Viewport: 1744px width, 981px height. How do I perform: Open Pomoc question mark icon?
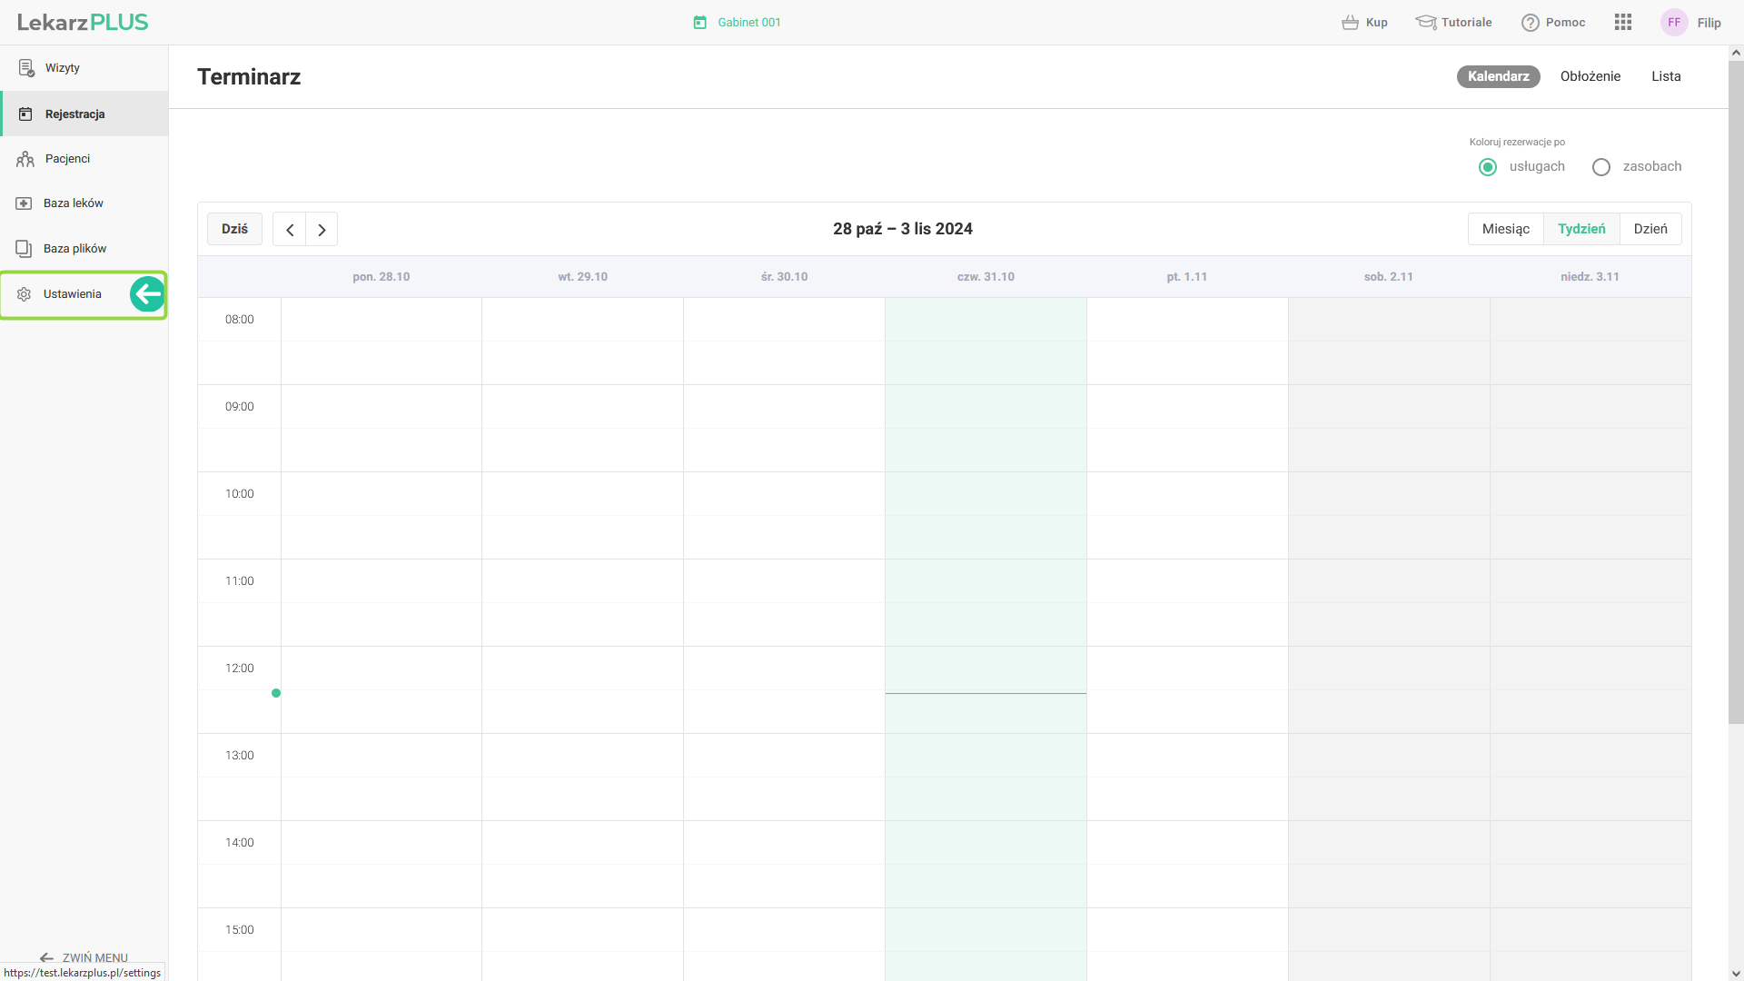click(x=1531, y=23)
